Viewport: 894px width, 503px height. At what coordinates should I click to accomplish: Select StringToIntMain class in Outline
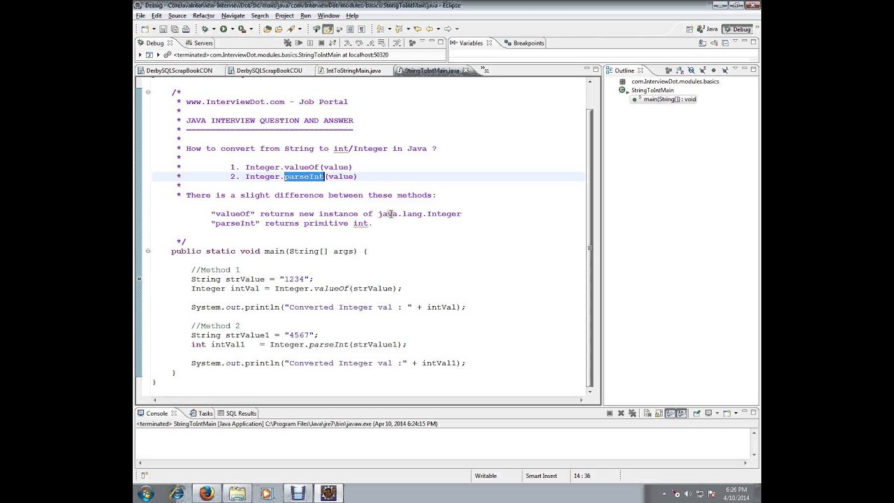coord(652,90)
